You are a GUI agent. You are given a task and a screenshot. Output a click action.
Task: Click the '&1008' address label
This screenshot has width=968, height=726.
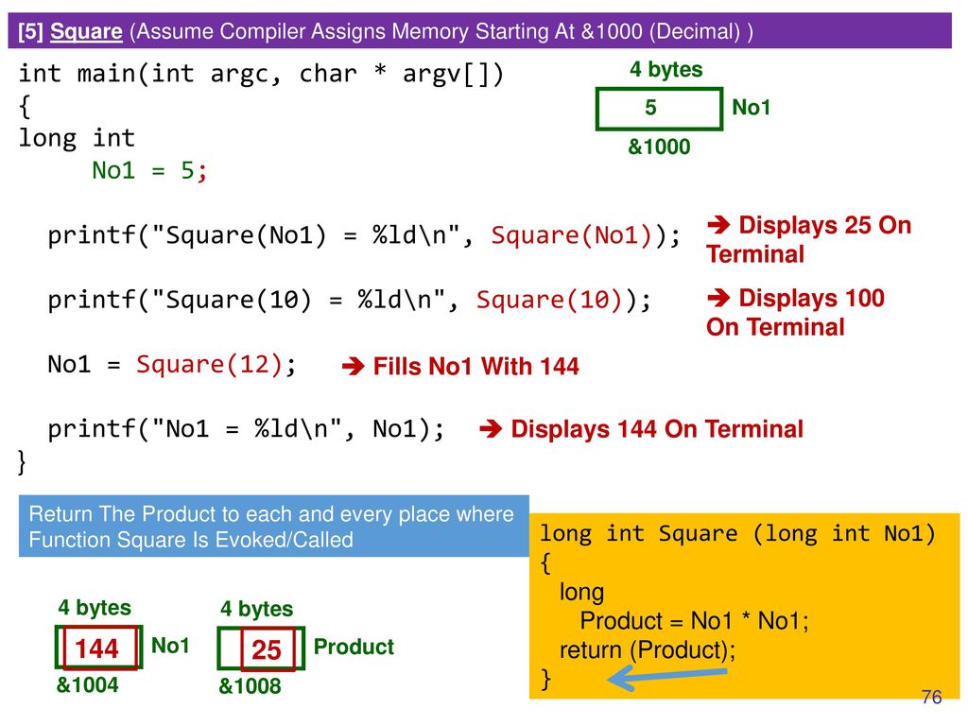tap(250, 686)
